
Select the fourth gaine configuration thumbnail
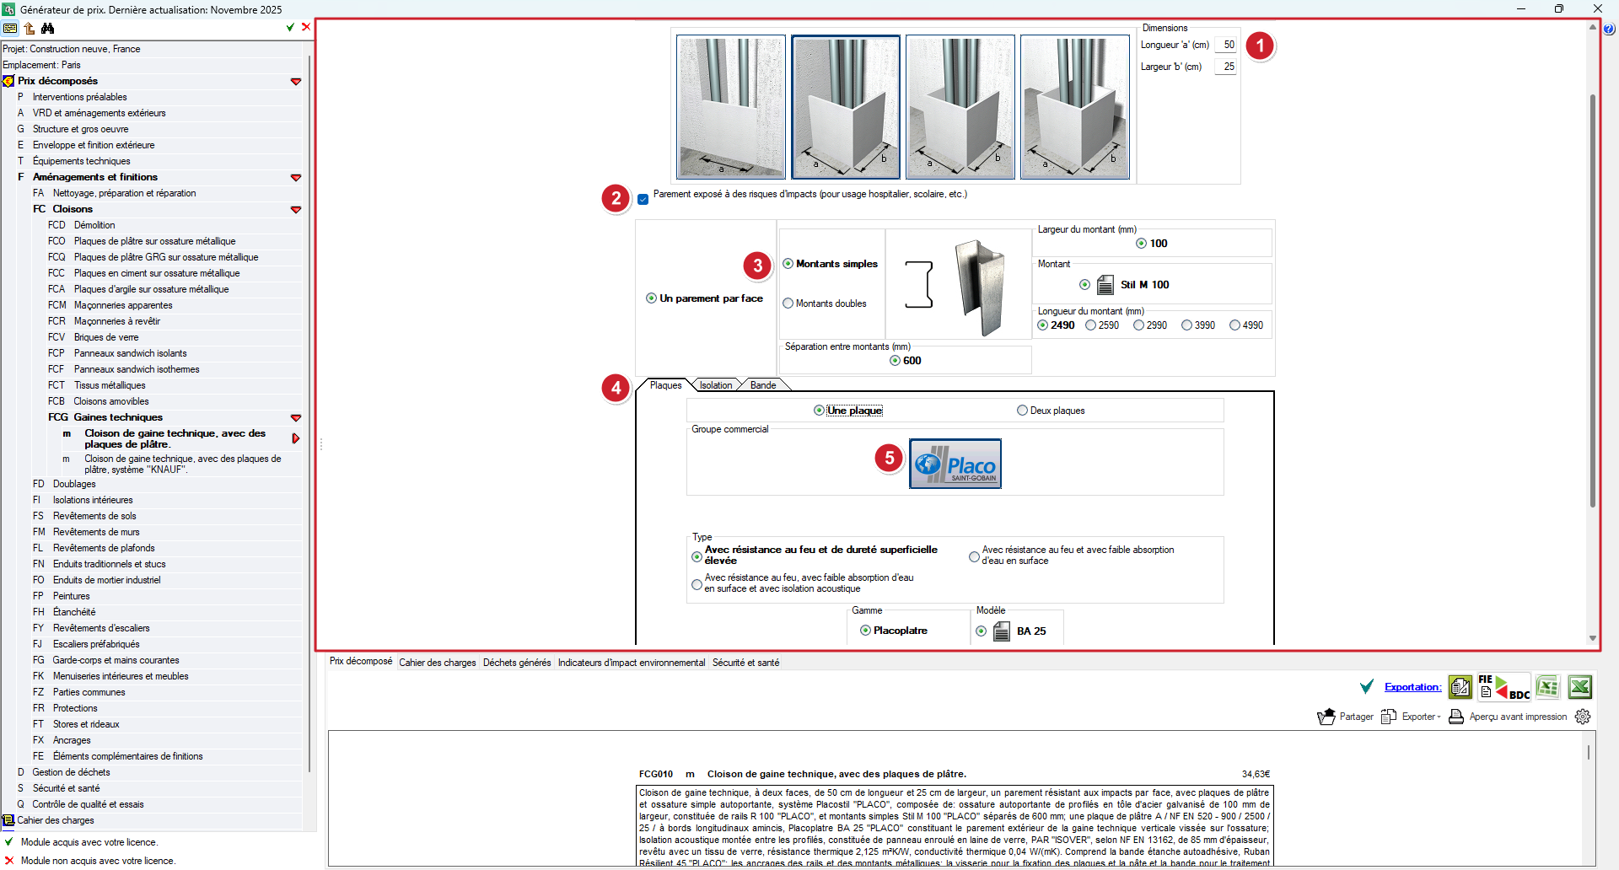(1075, 107)
